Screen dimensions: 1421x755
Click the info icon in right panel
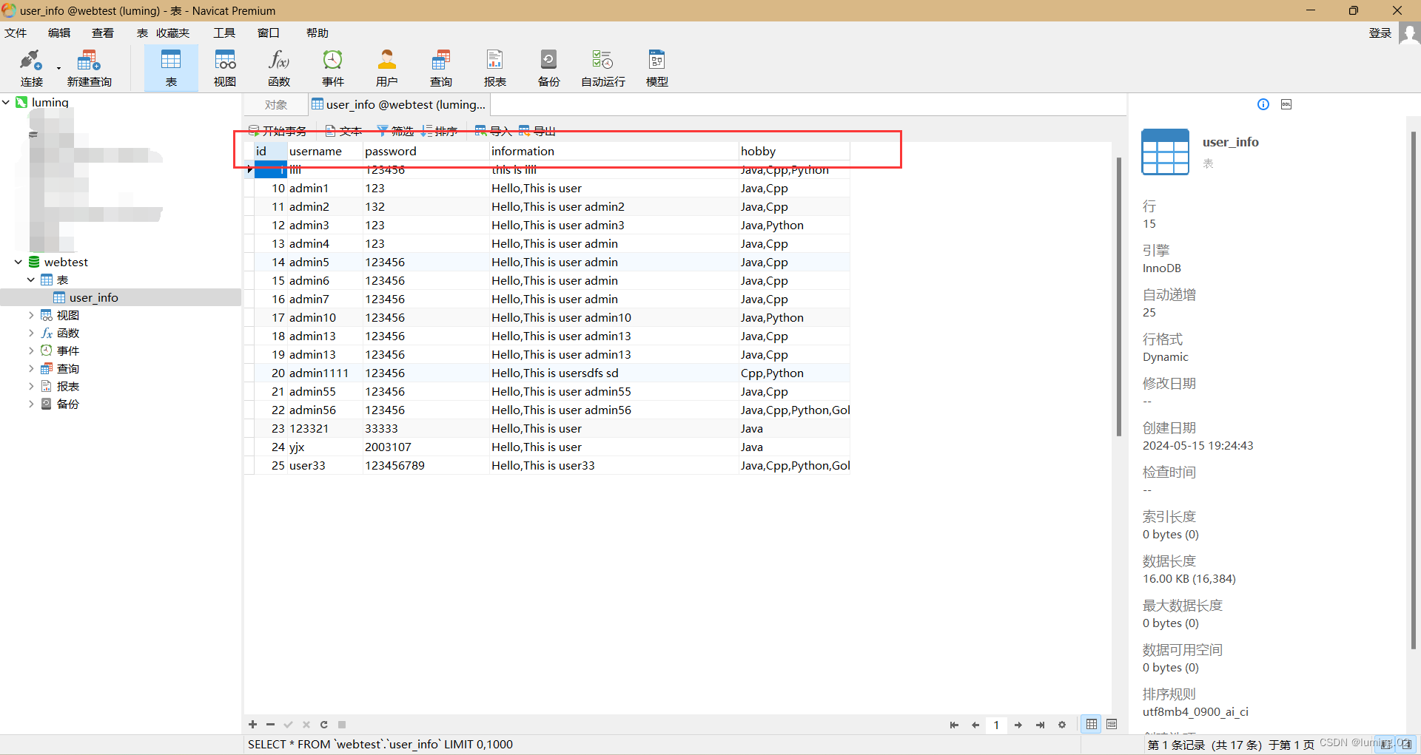tap(1263, 104)
